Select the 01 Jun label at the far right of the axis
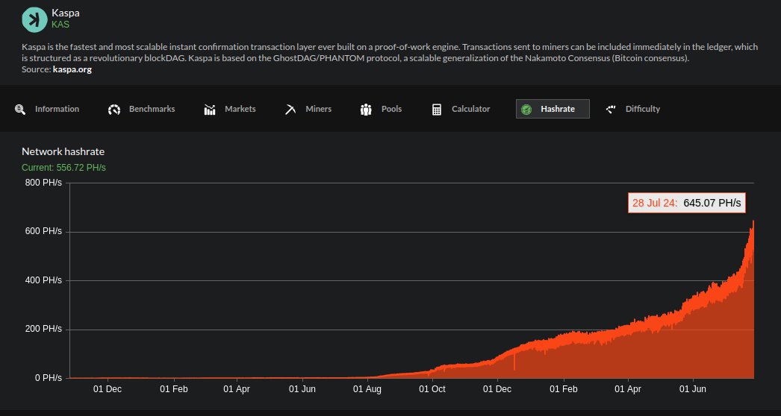This screenshot has width=781, height=416. click(x=694, y=388)
